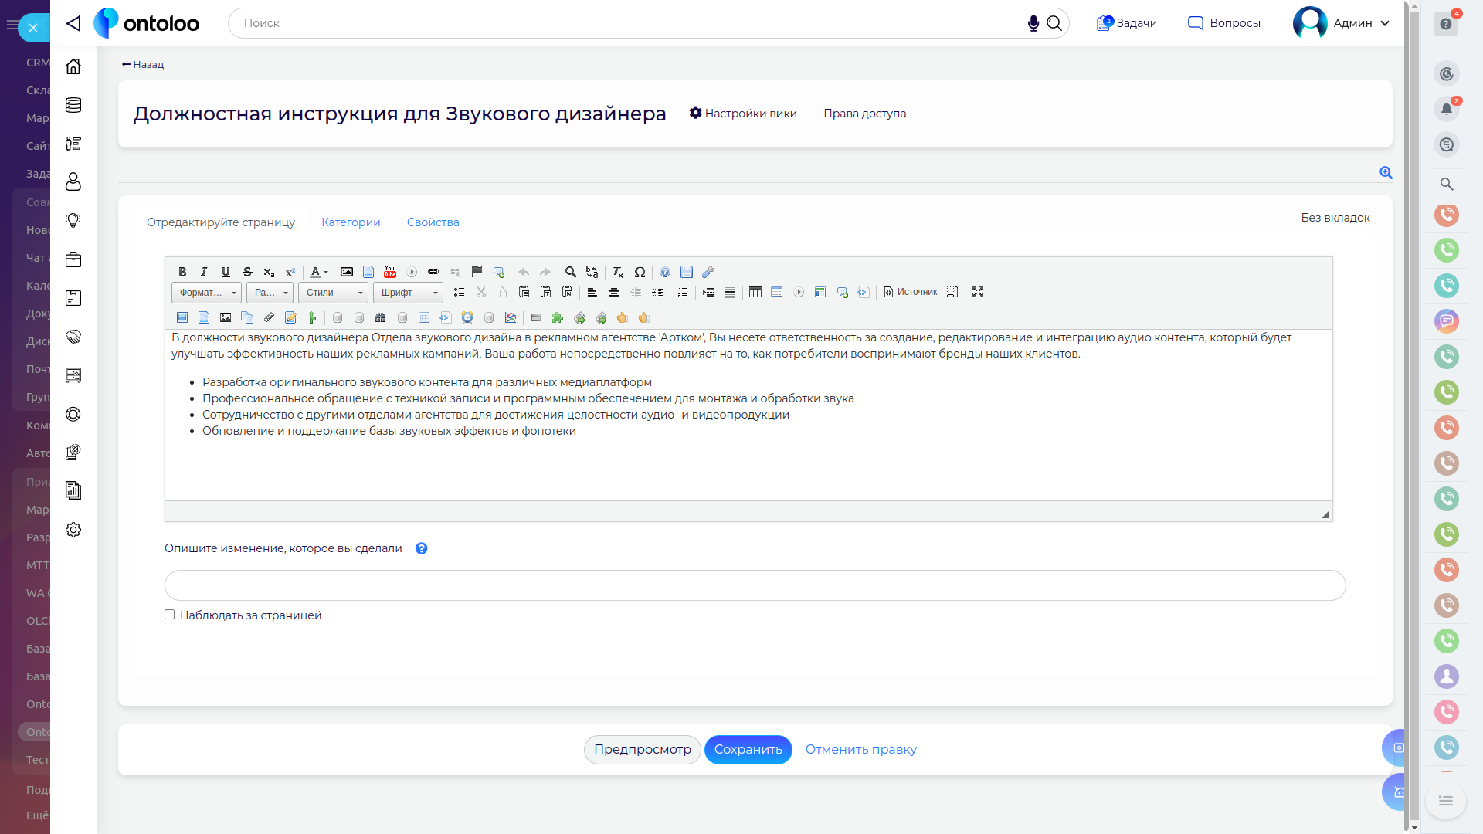Open find tool with magnifier icon

tap(571, 272)
